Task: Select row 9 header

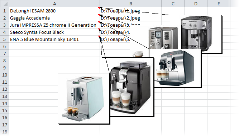Action: (5, 68)
